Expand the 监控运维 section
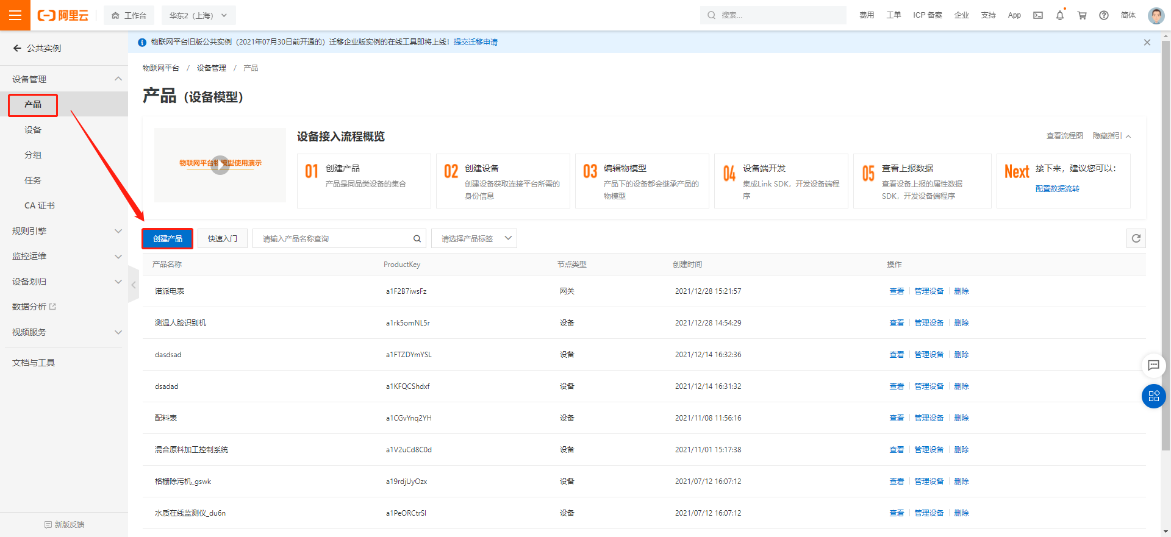1171x537 pixels. [118, 257]
